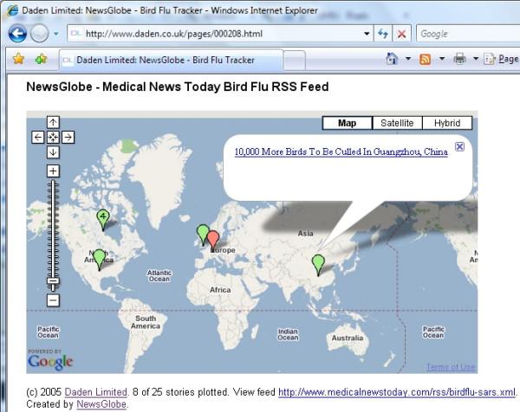Zoom out with the minus button
This screenshot has height=412, width=520.
(x=53, y=300)
